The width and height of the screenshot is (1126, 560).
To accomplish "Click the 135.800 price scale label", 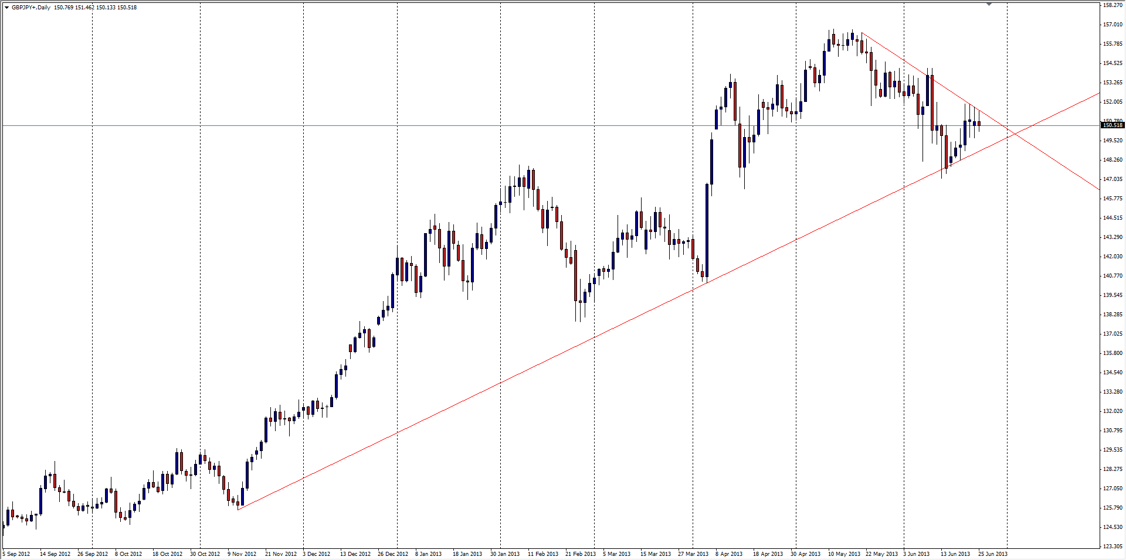I will (1113, 353).
